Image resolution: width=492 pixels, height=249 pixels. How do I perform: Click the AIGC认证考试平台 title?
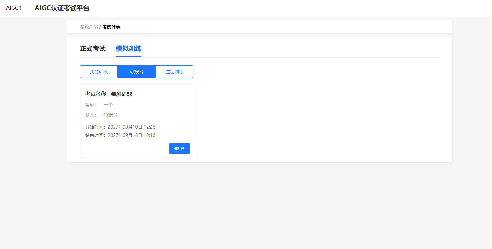(x=62, y=8)
